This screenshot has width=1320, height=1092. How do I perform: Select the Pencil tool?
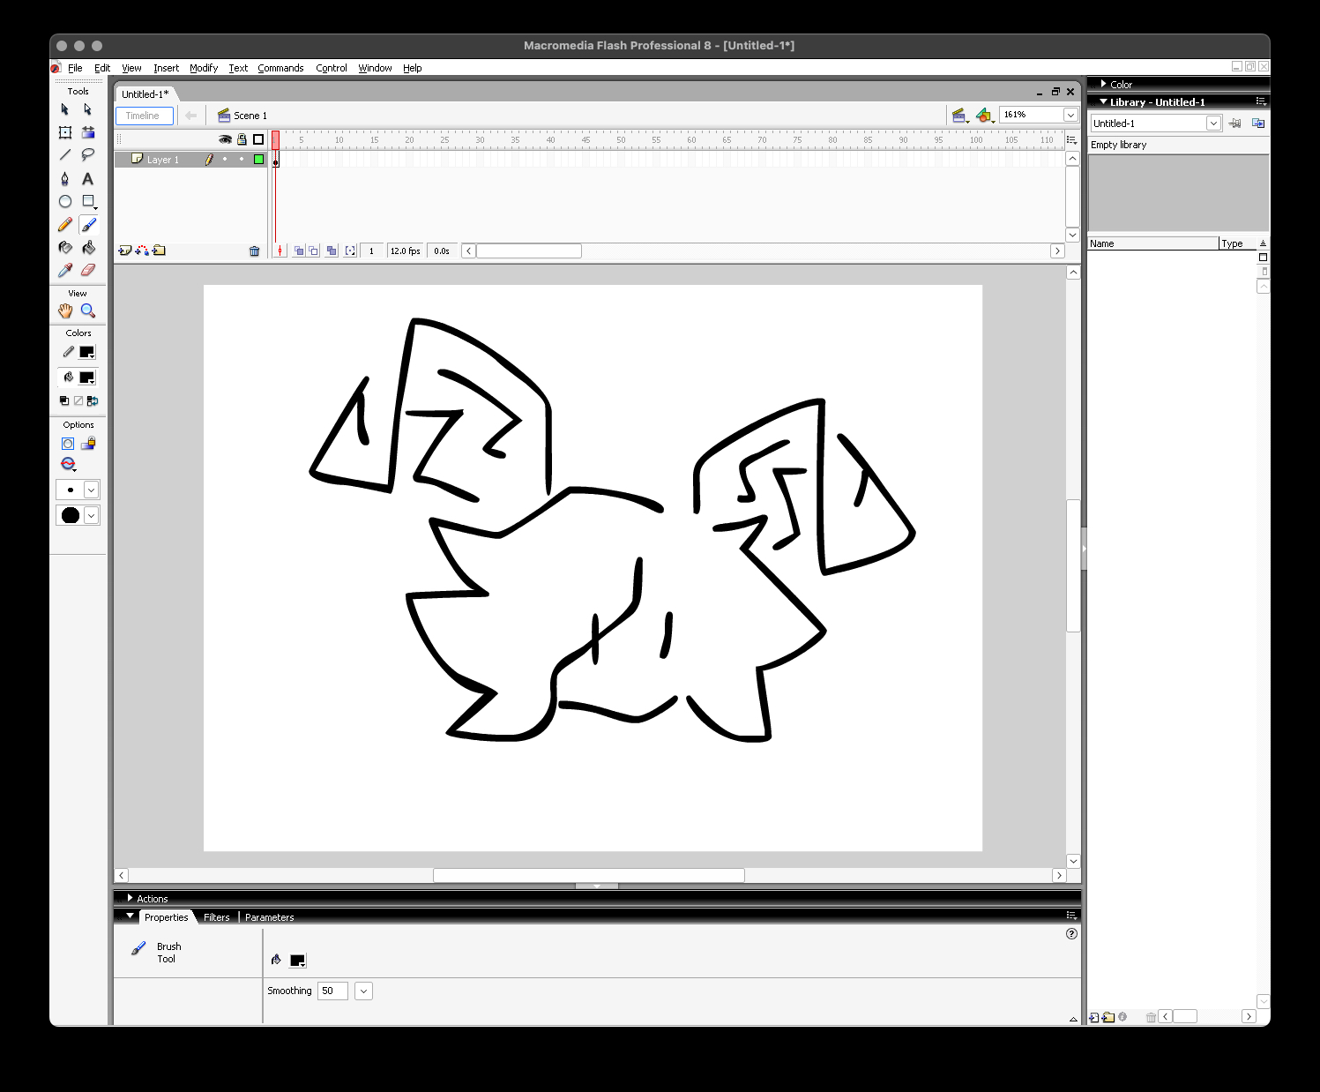point(65,226)
